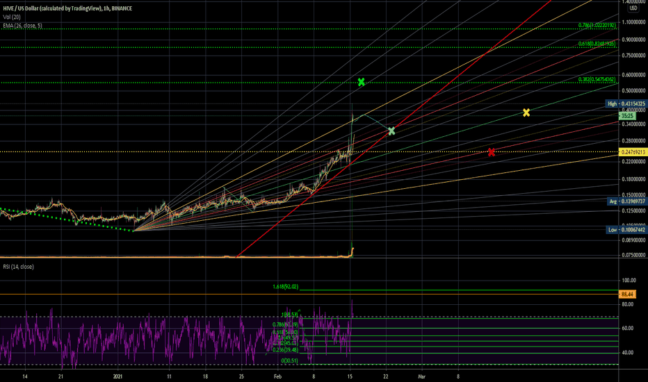Select the EMA (26, close, 5) indicator label
This screenshot has height=382, width=648.
[22, 26]
